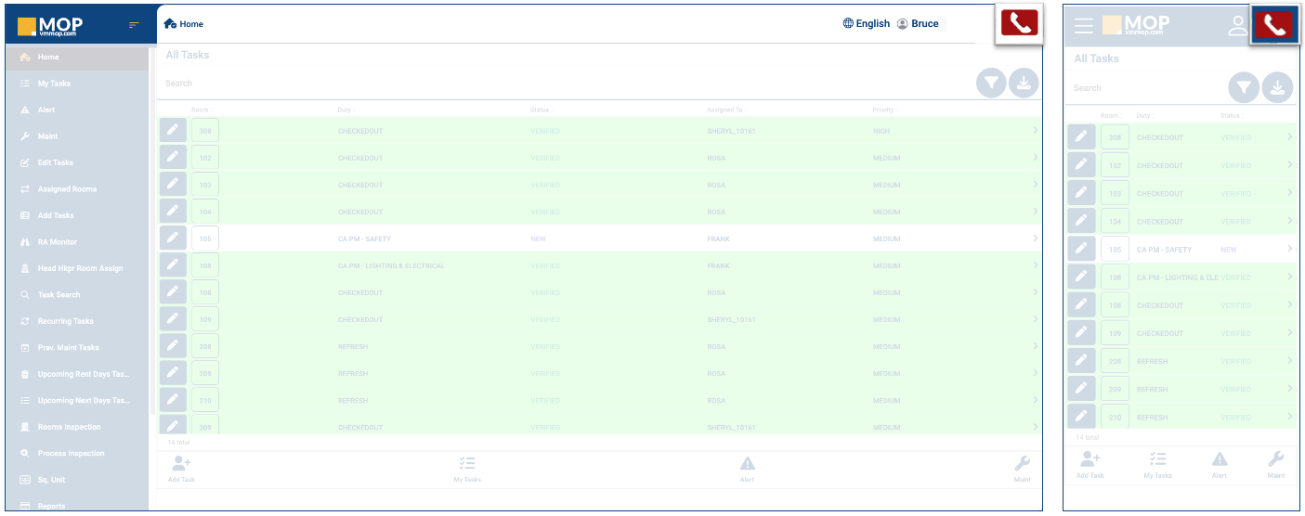This screenshot has height=516, width=1305.
Task: Click the Maint wrench icon in desktop bottom bar
Action: [x=1022, y=465]
